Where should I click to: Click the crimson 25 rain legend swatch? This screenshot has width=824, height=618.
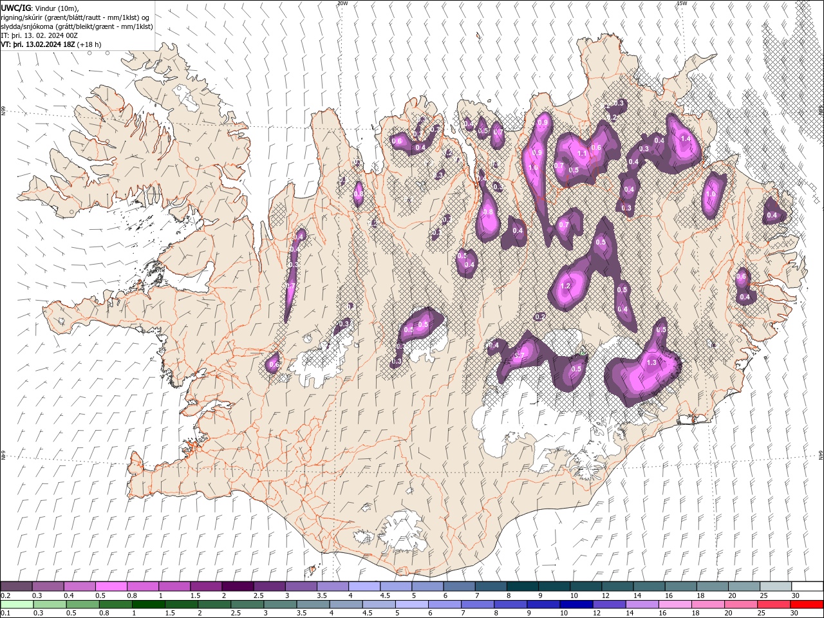point(774,604)
